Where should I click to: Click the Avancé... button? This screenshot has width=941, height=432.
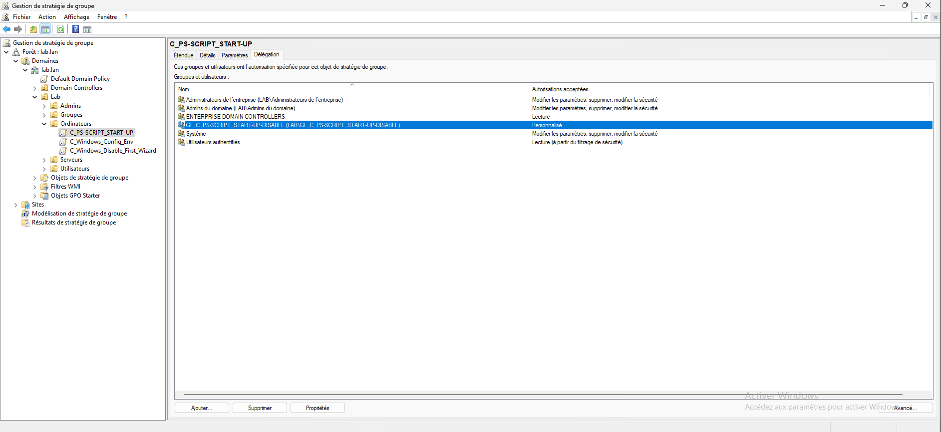(x=905, y=408)
